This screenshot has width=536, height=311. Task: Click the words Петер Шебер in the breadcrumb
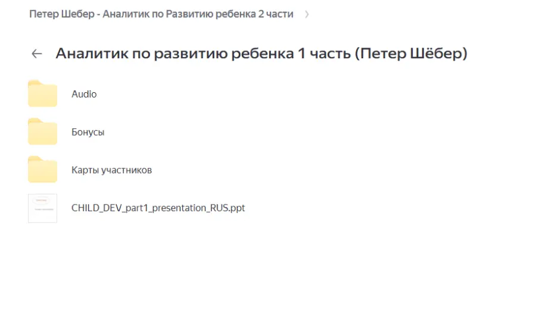tap(62, 14)
